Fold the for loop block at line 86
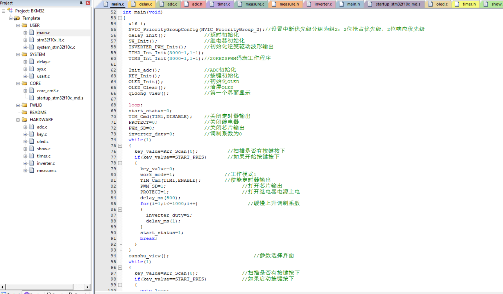 [x=120, y=210]
